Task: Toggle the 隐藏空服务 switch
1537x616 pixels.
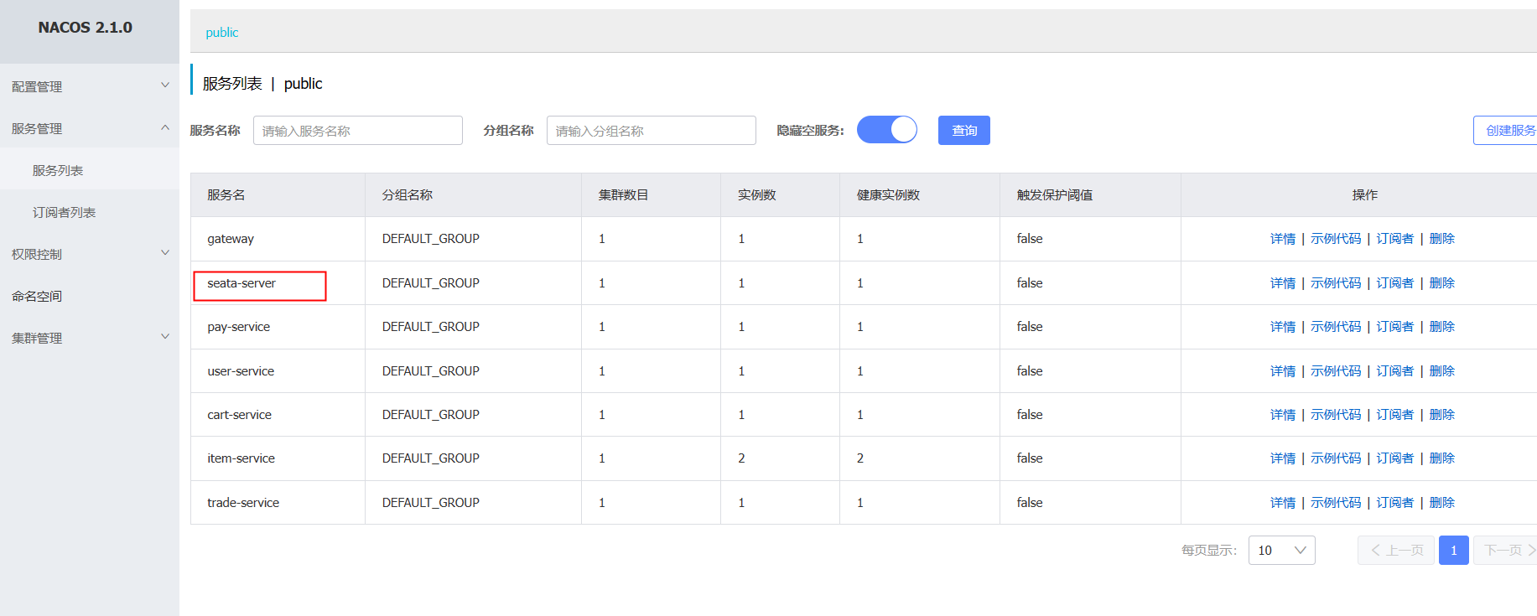Action: [886, 130]
